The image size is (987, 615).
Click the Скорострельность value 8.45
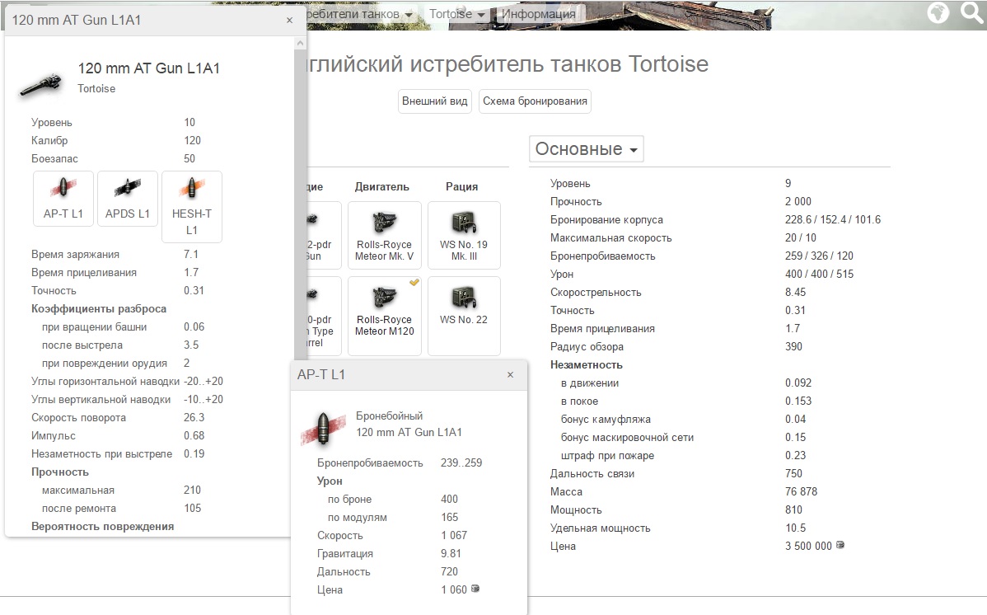[795, 293]
